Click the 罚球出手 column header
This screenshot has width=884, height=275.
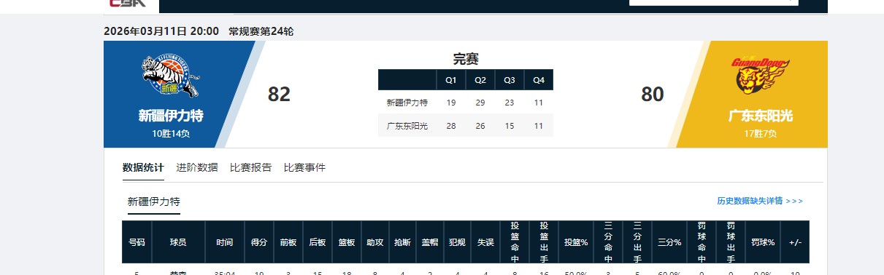[x=731, y=242]
